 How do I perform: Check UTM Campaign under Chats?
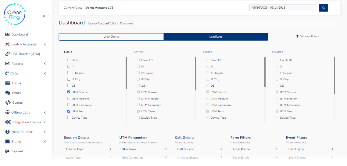click(x=208, y=105)
